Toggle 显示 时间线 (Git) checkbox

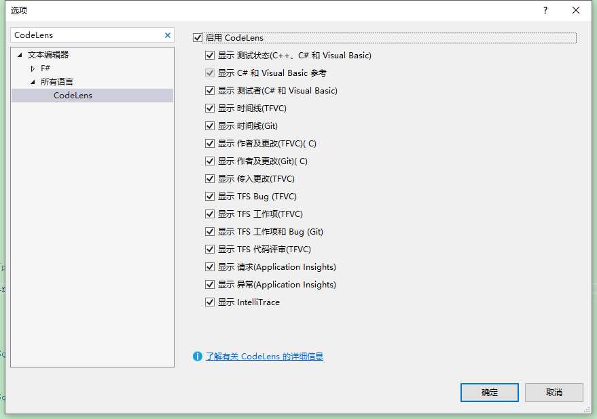click(210, 126)
